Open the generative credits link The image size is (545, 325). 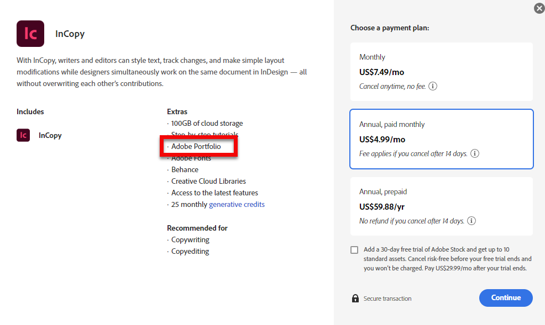pos(237,204)
